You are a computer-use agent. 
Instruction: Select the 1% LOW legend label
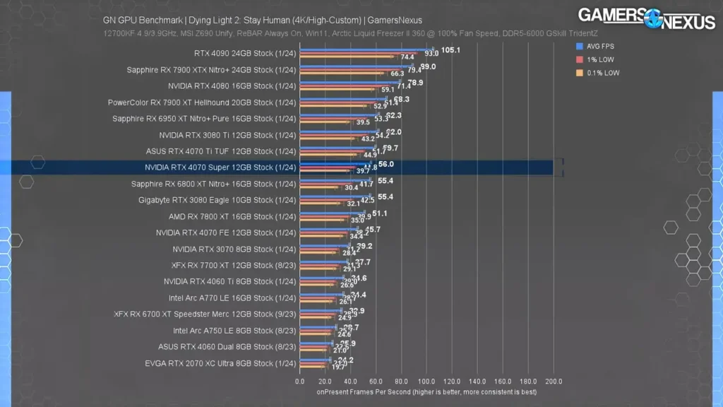600,59
